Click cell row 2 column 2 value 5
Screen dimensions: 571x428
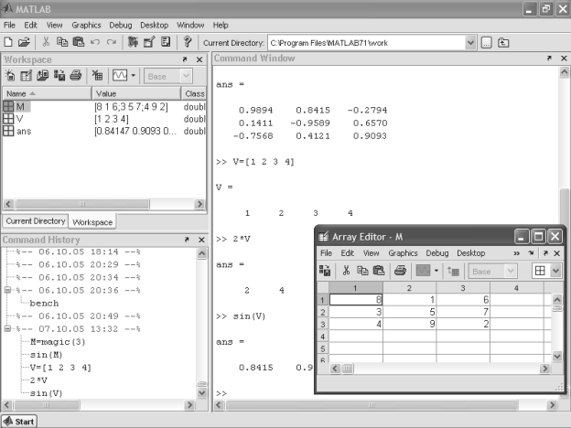(409, 312)
